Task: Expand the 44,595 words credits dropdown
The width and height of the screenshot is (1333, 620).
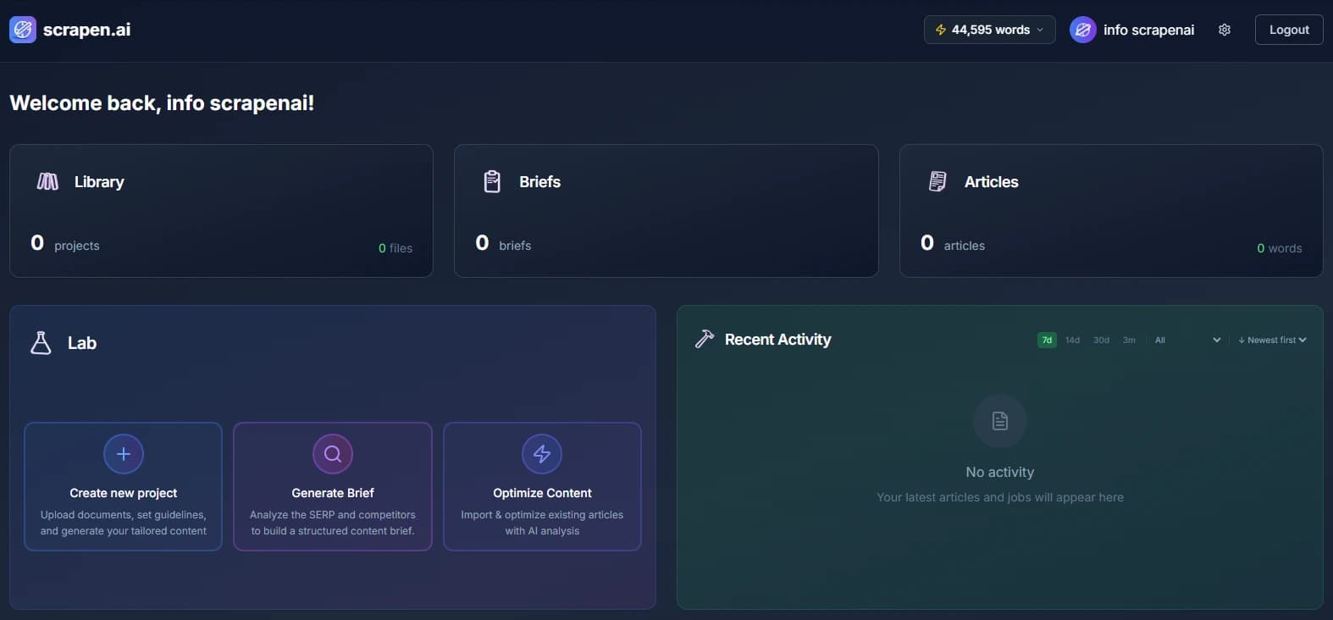Action: (990, 30)
